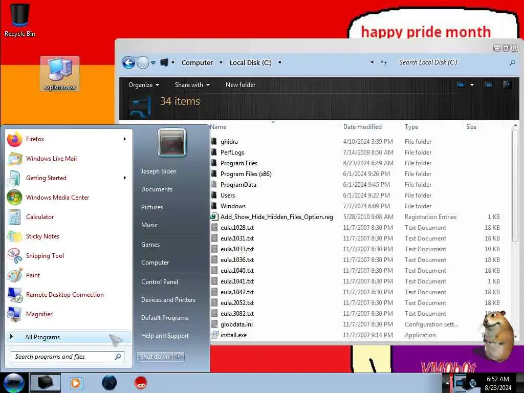Click the Search programs and files box
The height and width of the screenshot is (393, 524).
tap(67, 357)
